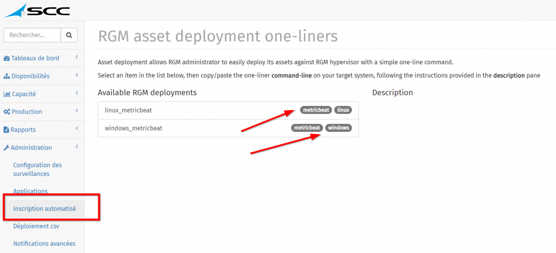Expand the Production chevron
The width and height of the screenshot is (556, 253).
77,111
